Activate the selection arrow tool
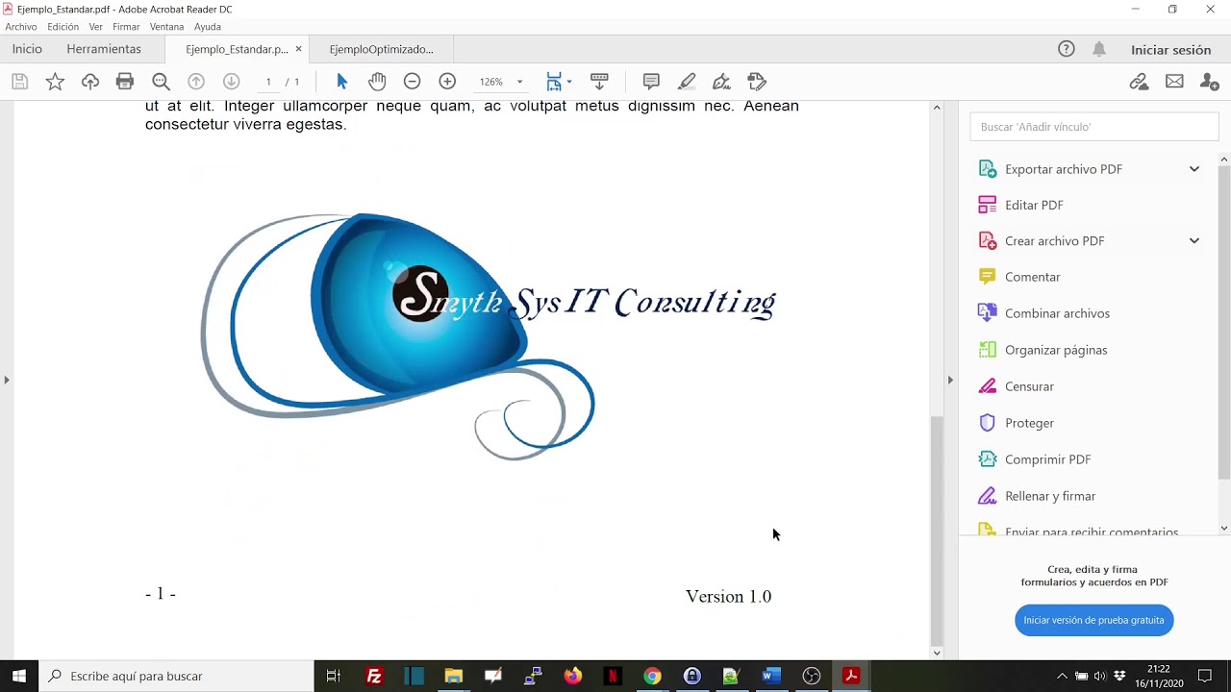Screen dimensions: 1231x692 [341, 82]
